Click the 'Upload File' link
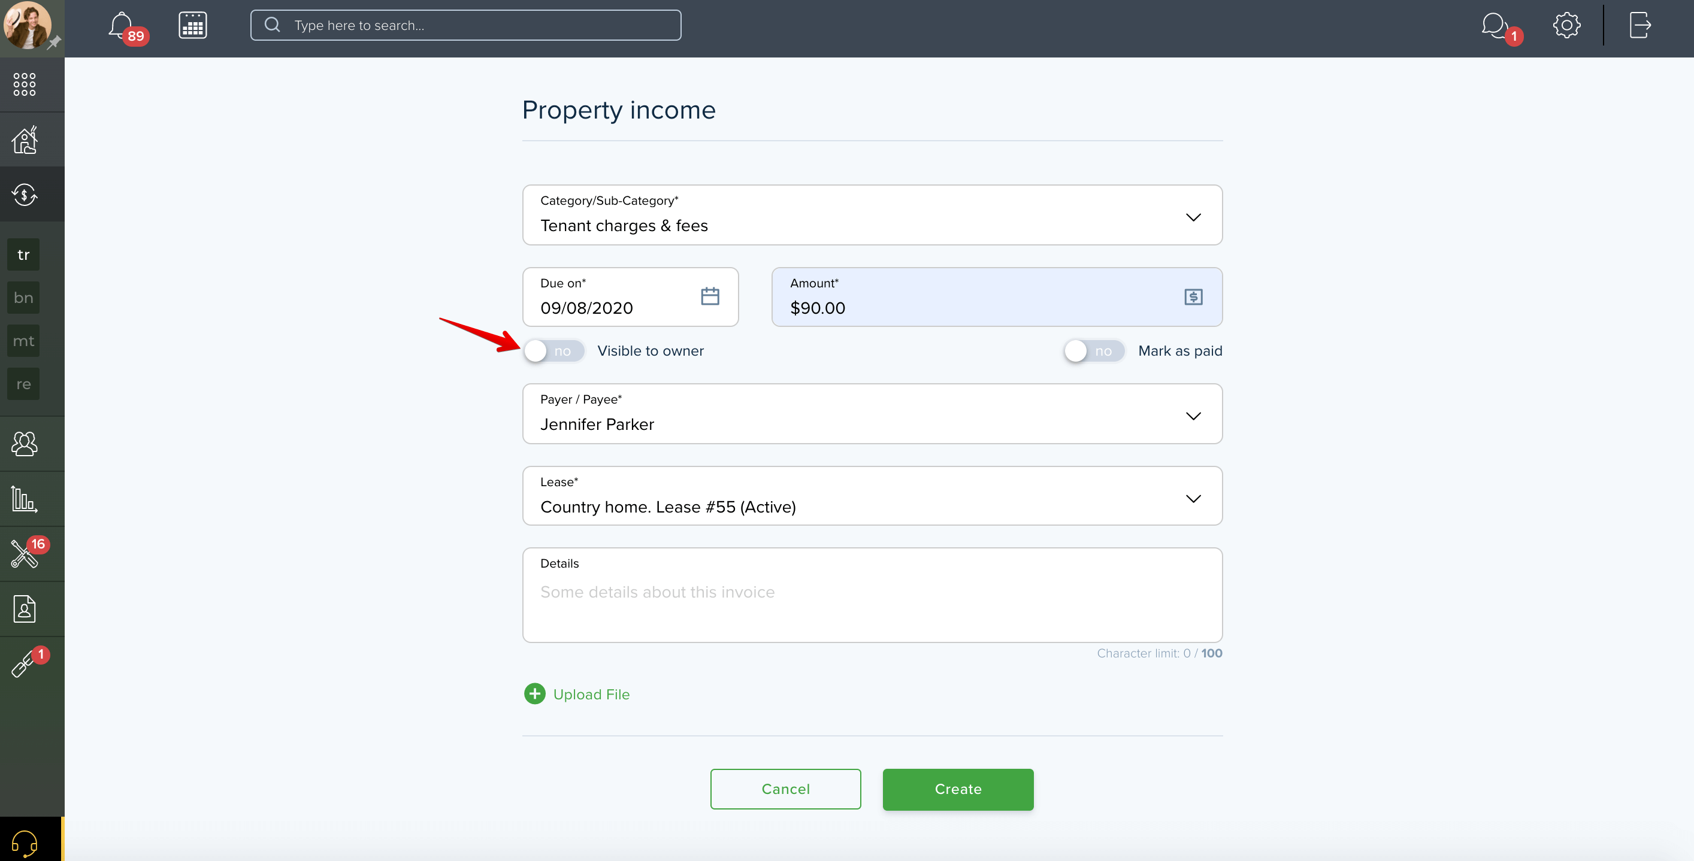This screenshot has height=861, width=1694. pos(591,695)
